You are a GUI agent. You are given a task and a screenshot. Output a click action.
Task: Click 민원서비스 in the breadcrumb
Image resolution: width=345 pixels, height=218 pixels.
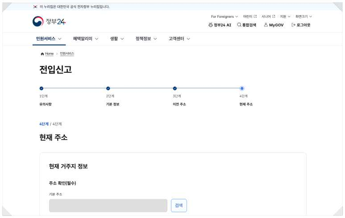67,53
